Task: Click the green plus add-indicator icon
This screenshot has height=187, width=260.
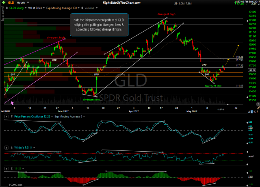Action: pos(4,2)
